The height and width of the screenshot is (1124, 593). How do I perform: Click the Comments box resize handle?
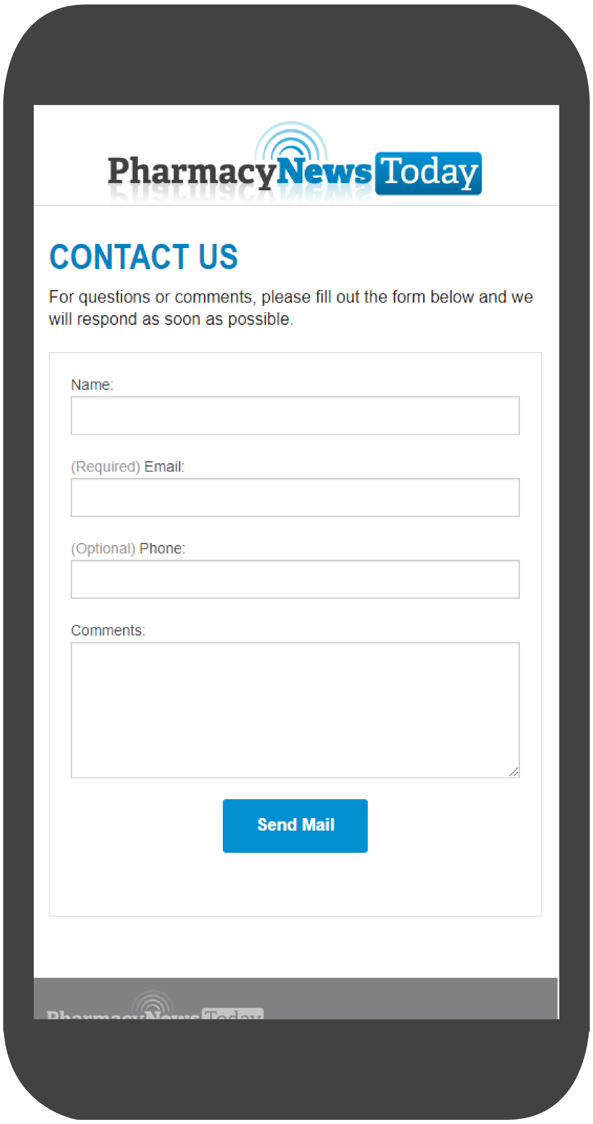[514, 772]
